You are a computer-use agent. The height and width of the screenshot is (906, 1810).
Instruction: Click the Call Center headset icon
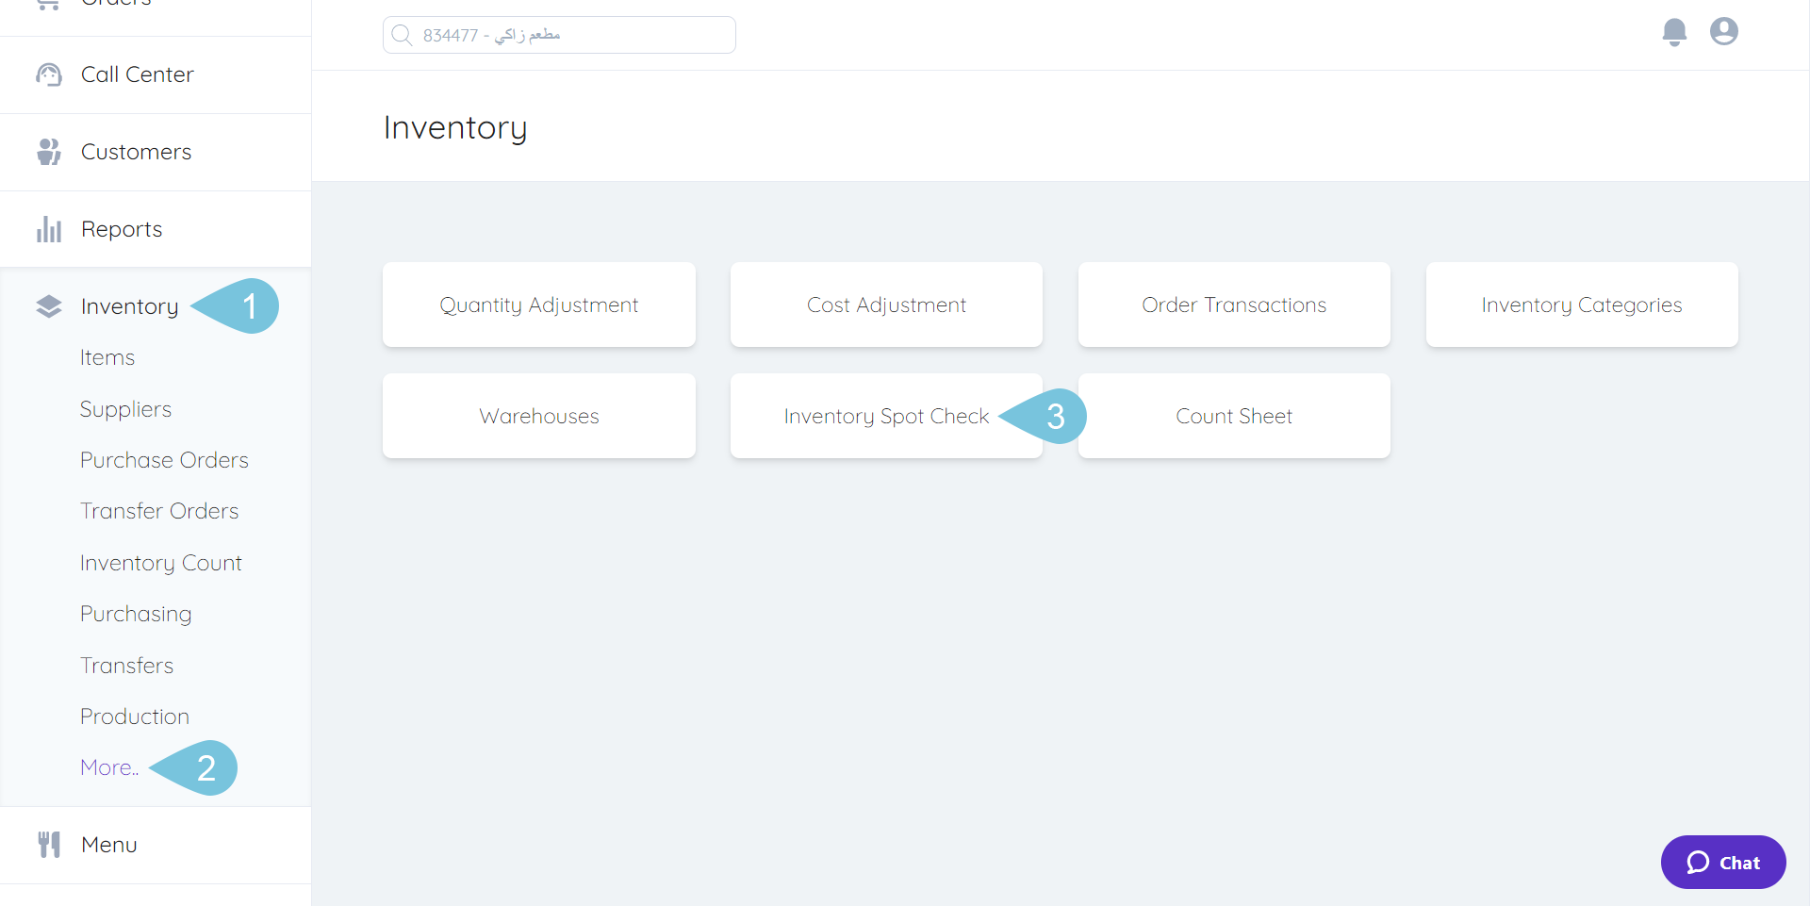click(x=49, y=74)
